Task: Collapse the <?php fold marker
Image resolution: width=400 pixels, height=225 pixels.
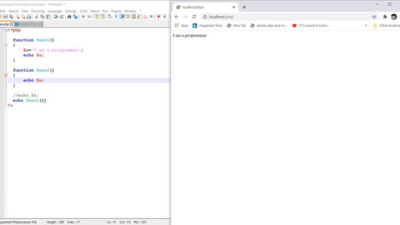Action: tap(6, 30)
